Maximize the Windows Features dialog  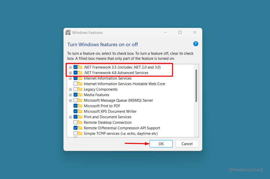pos(180,32)
